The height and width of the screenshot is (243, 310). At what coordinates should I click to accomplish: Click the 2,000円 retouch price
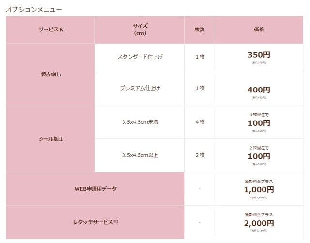coord(259,223)
